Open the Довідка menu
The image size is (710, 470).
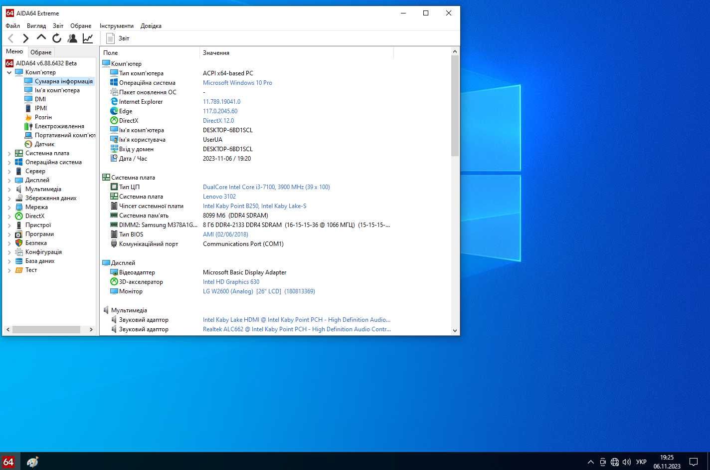coord(151,26)
